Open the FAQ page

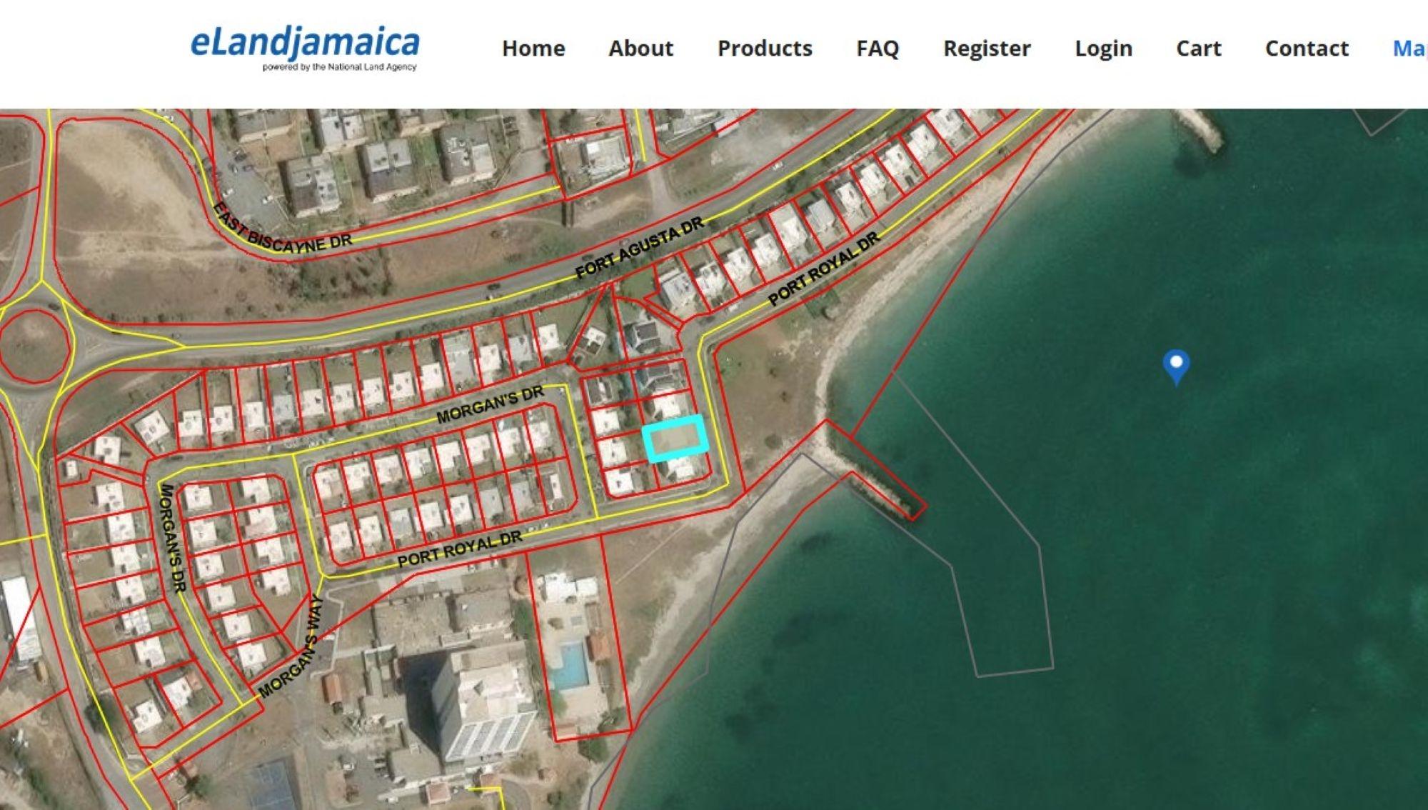[x=877, y=49]
